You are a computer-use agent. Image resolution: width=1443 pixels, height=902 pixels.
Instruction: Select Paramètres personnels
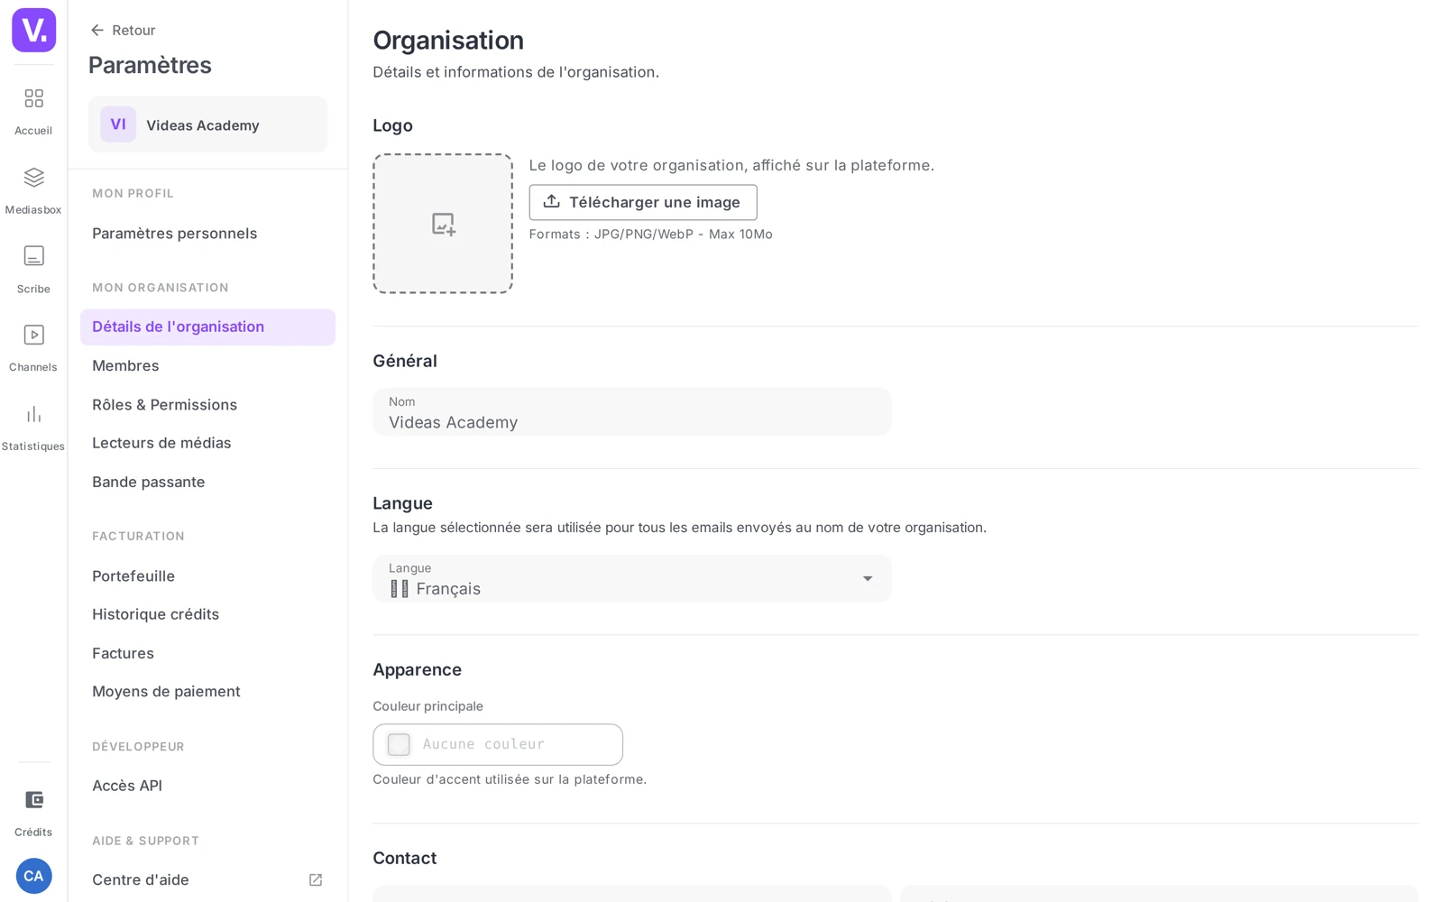pos(207,234)
